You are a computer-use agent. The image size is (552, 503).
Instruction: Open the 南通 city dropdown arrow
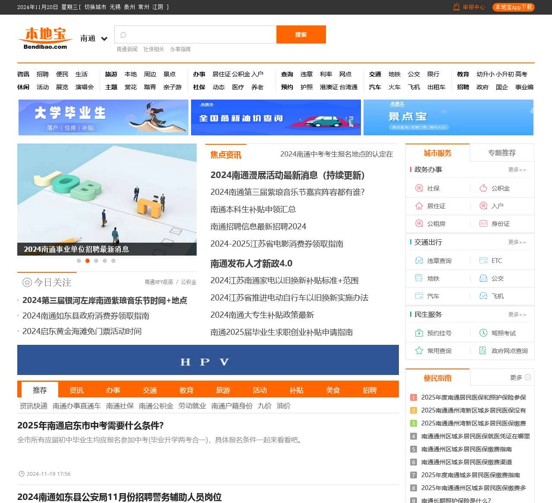tap(104, 39)
